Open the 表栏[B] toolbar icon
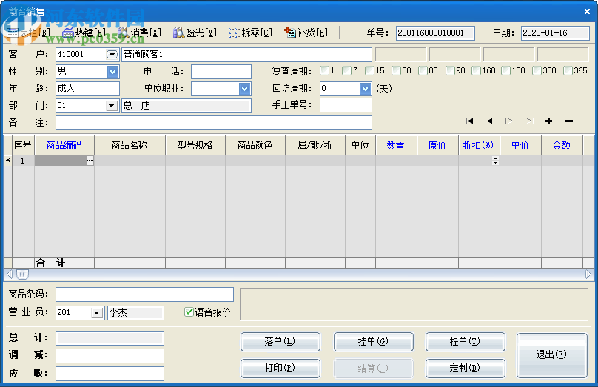This screenshot has width=598, height=387. (29, 33)
